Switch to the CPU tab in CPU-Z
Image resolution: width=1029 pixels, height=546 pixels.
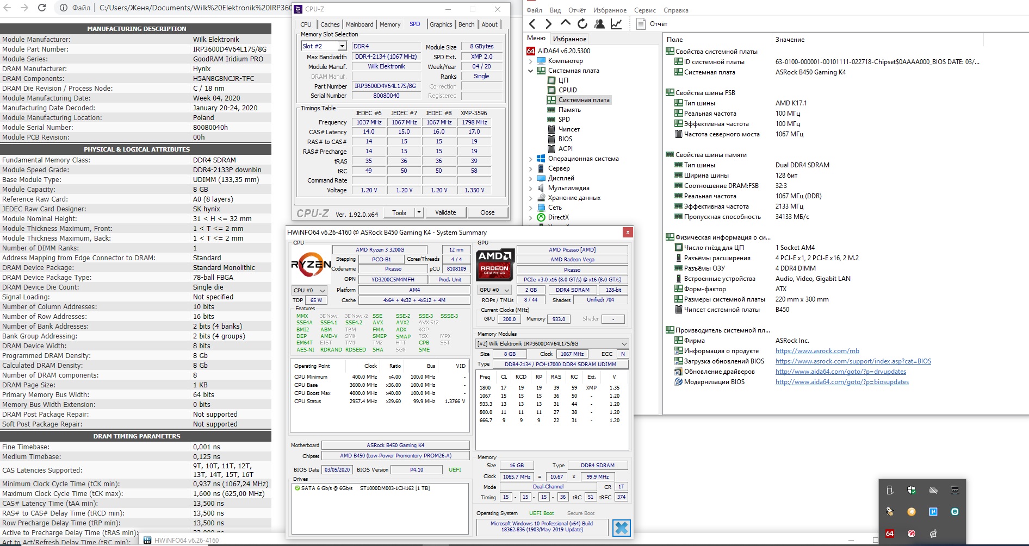tap(306, 24)
